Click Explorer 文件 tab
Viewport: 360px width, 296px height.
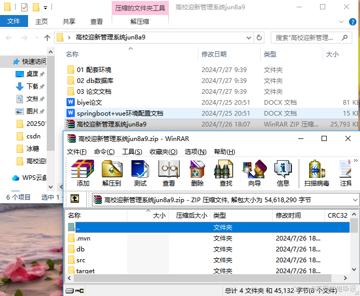(14, 21)
